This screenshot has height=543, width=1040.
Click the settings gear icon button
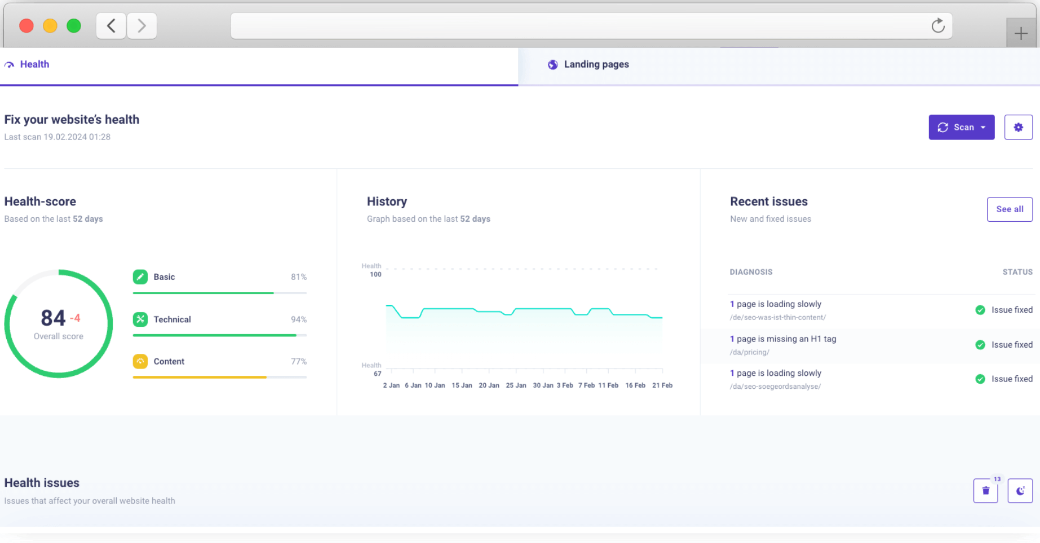point(1018,127)
